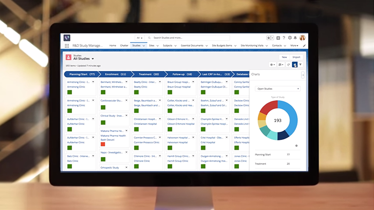Collapse the Charts side panel arrow
This screenshot has height=210, width=374.
(303, 74)
